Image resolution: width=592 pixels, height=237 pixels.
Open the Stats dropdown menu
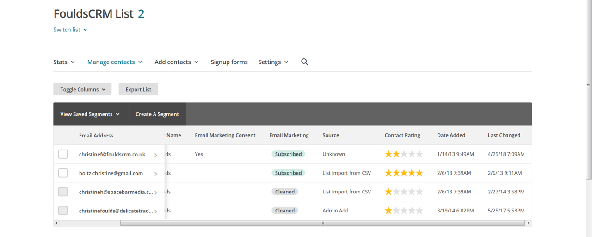pos(64,62)
